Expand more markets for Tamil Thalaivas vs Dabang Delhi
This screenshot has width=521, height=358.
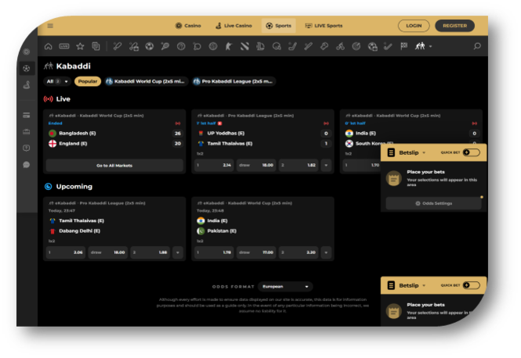tap(178, 252)
